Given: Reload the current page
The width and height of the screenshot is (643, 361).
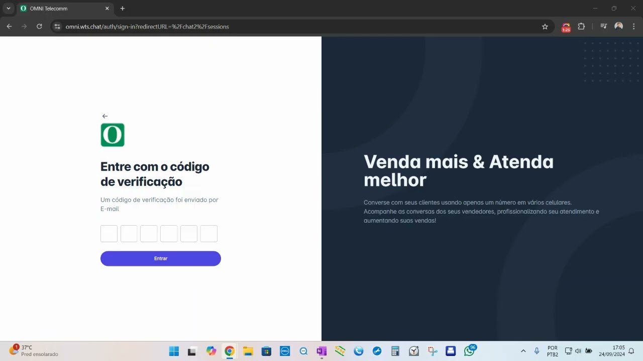Looking at the screenshot, I should click(x=39, y=27).
